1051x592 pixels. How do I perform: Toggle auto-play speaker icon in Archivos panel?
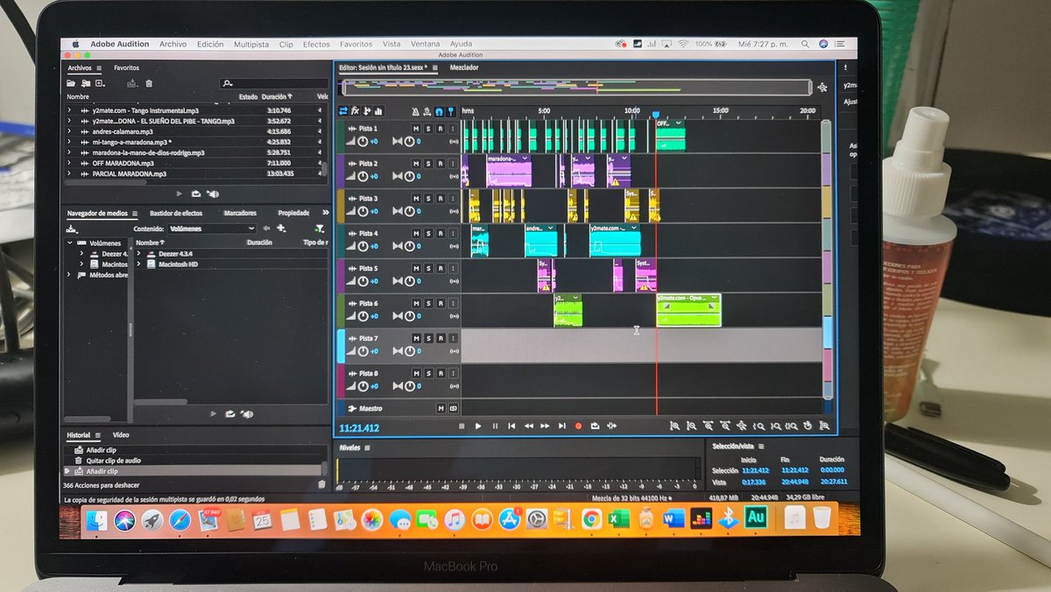[x=212, y=194]
